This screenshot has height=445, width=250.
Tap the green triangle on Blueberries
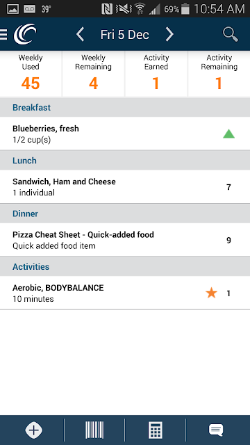click(228, 133)
